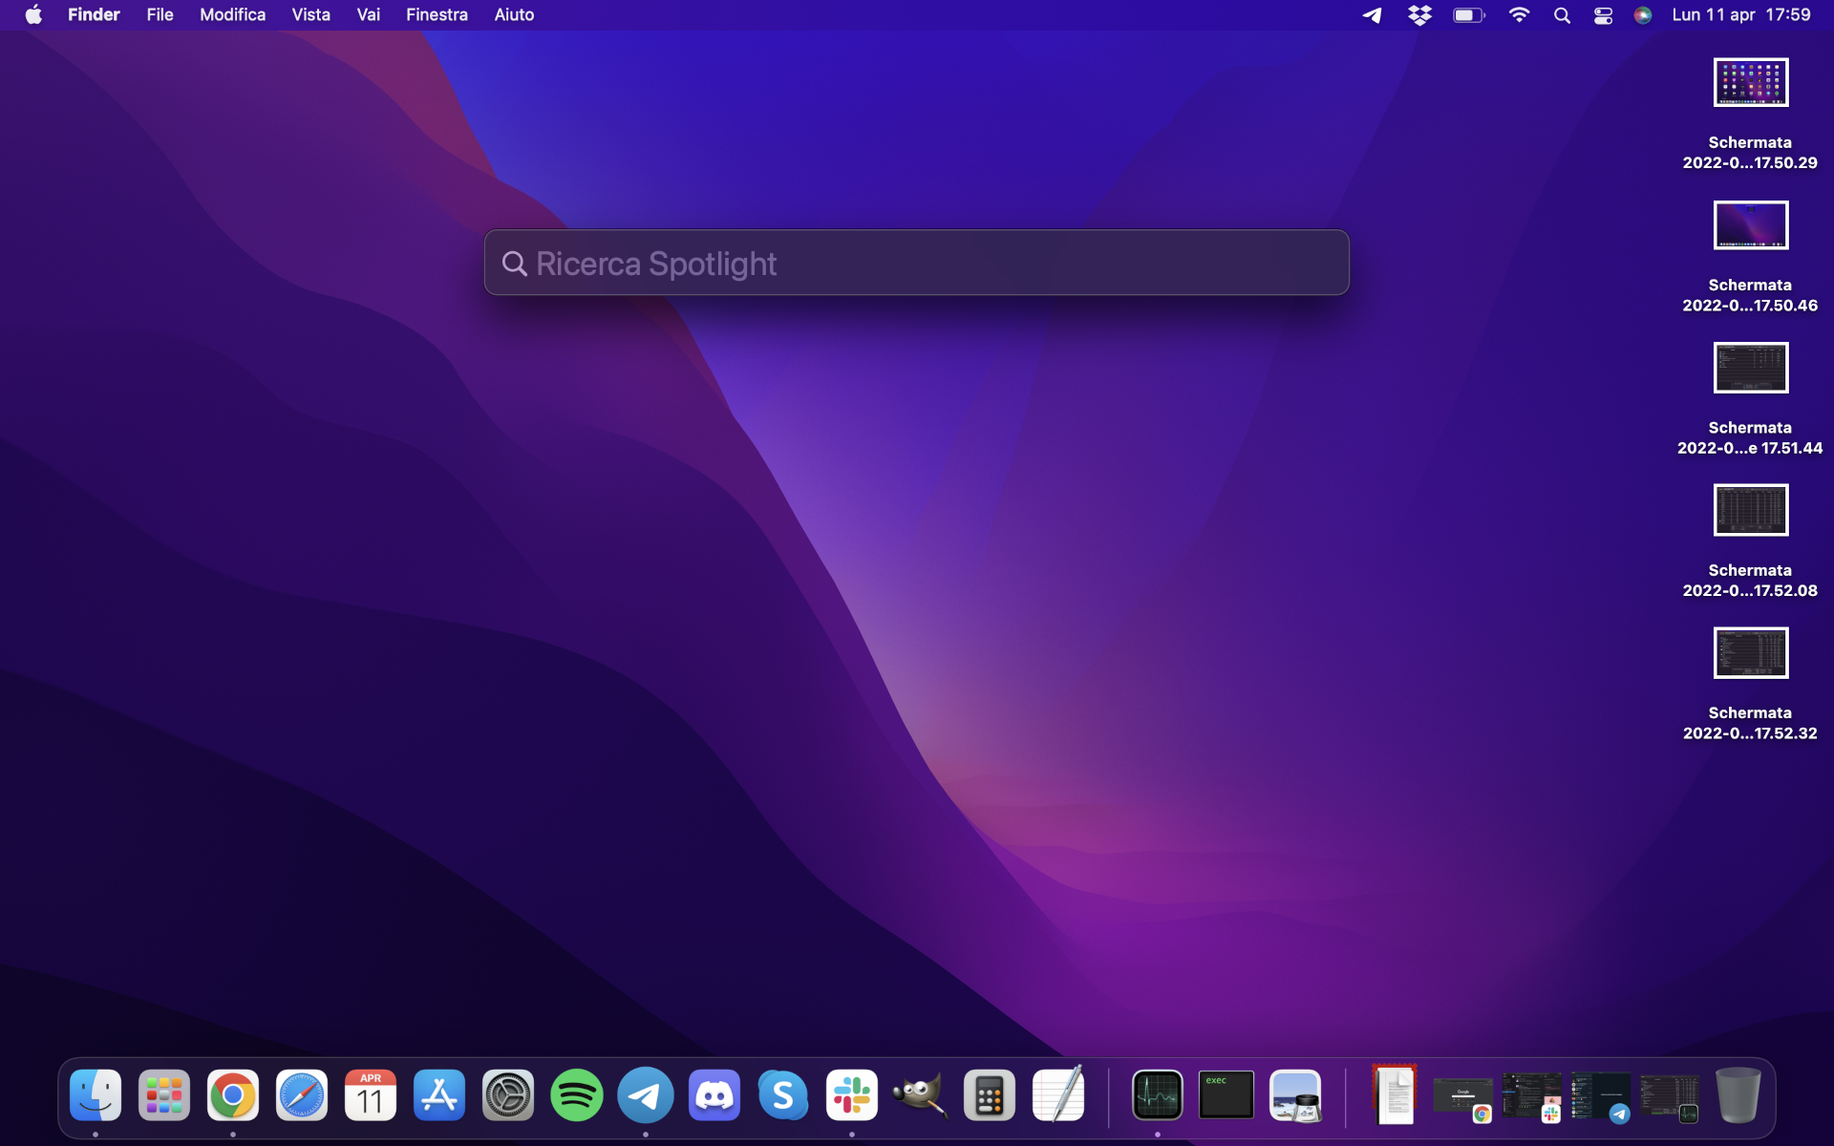Open the Calculator app in the Dock
This screenshot has height=1146, width=1834.
coord(990,1095)
